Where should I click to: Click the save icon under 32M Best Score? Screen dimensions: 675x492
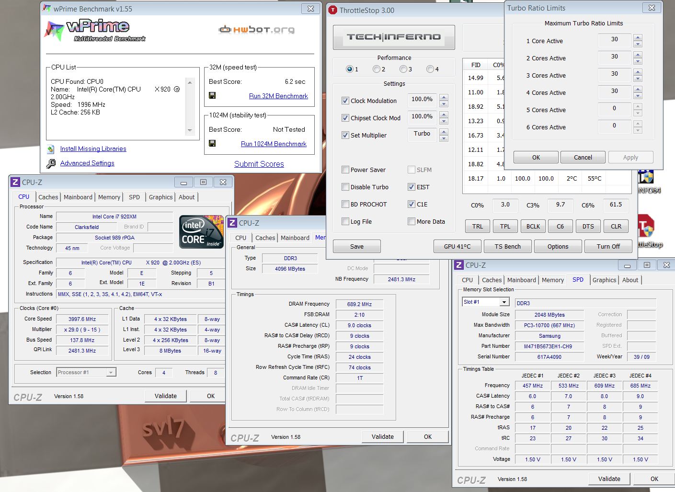[212, 95]
